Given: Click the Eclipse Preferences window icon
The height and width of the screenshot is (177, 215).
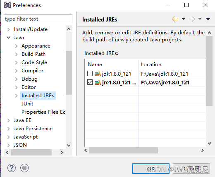Looking at the screenshot, I should (x=7, y=5).
